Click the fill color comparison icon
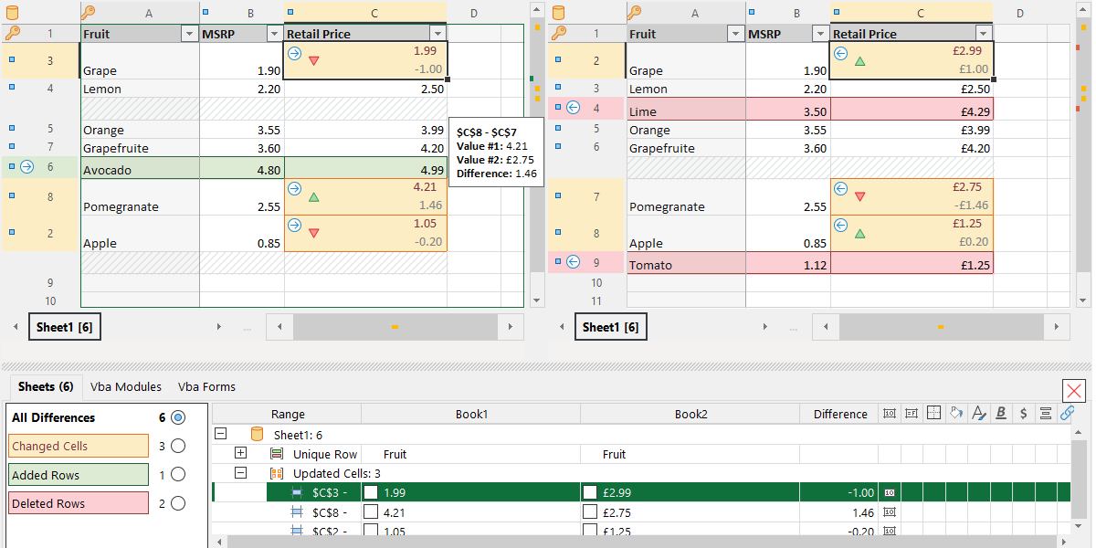The width and height of the screenshot is (1096, 548). click(x=955, y=413)
